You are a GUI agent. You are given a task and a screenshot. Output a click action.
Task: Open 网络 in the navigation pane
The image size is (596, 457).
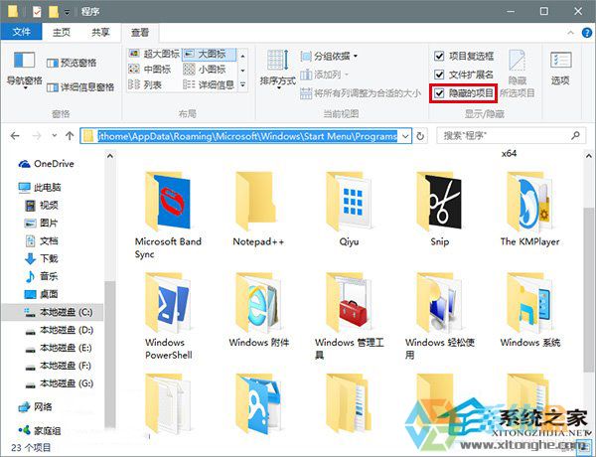coord(36,406)
